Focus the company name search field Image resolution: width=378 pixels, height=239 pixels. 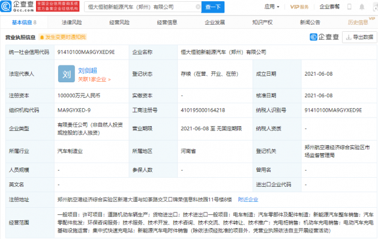coord(142,7)
